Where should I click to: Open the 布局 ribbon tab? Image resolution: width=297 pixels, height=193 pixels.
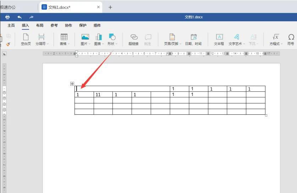40,25
